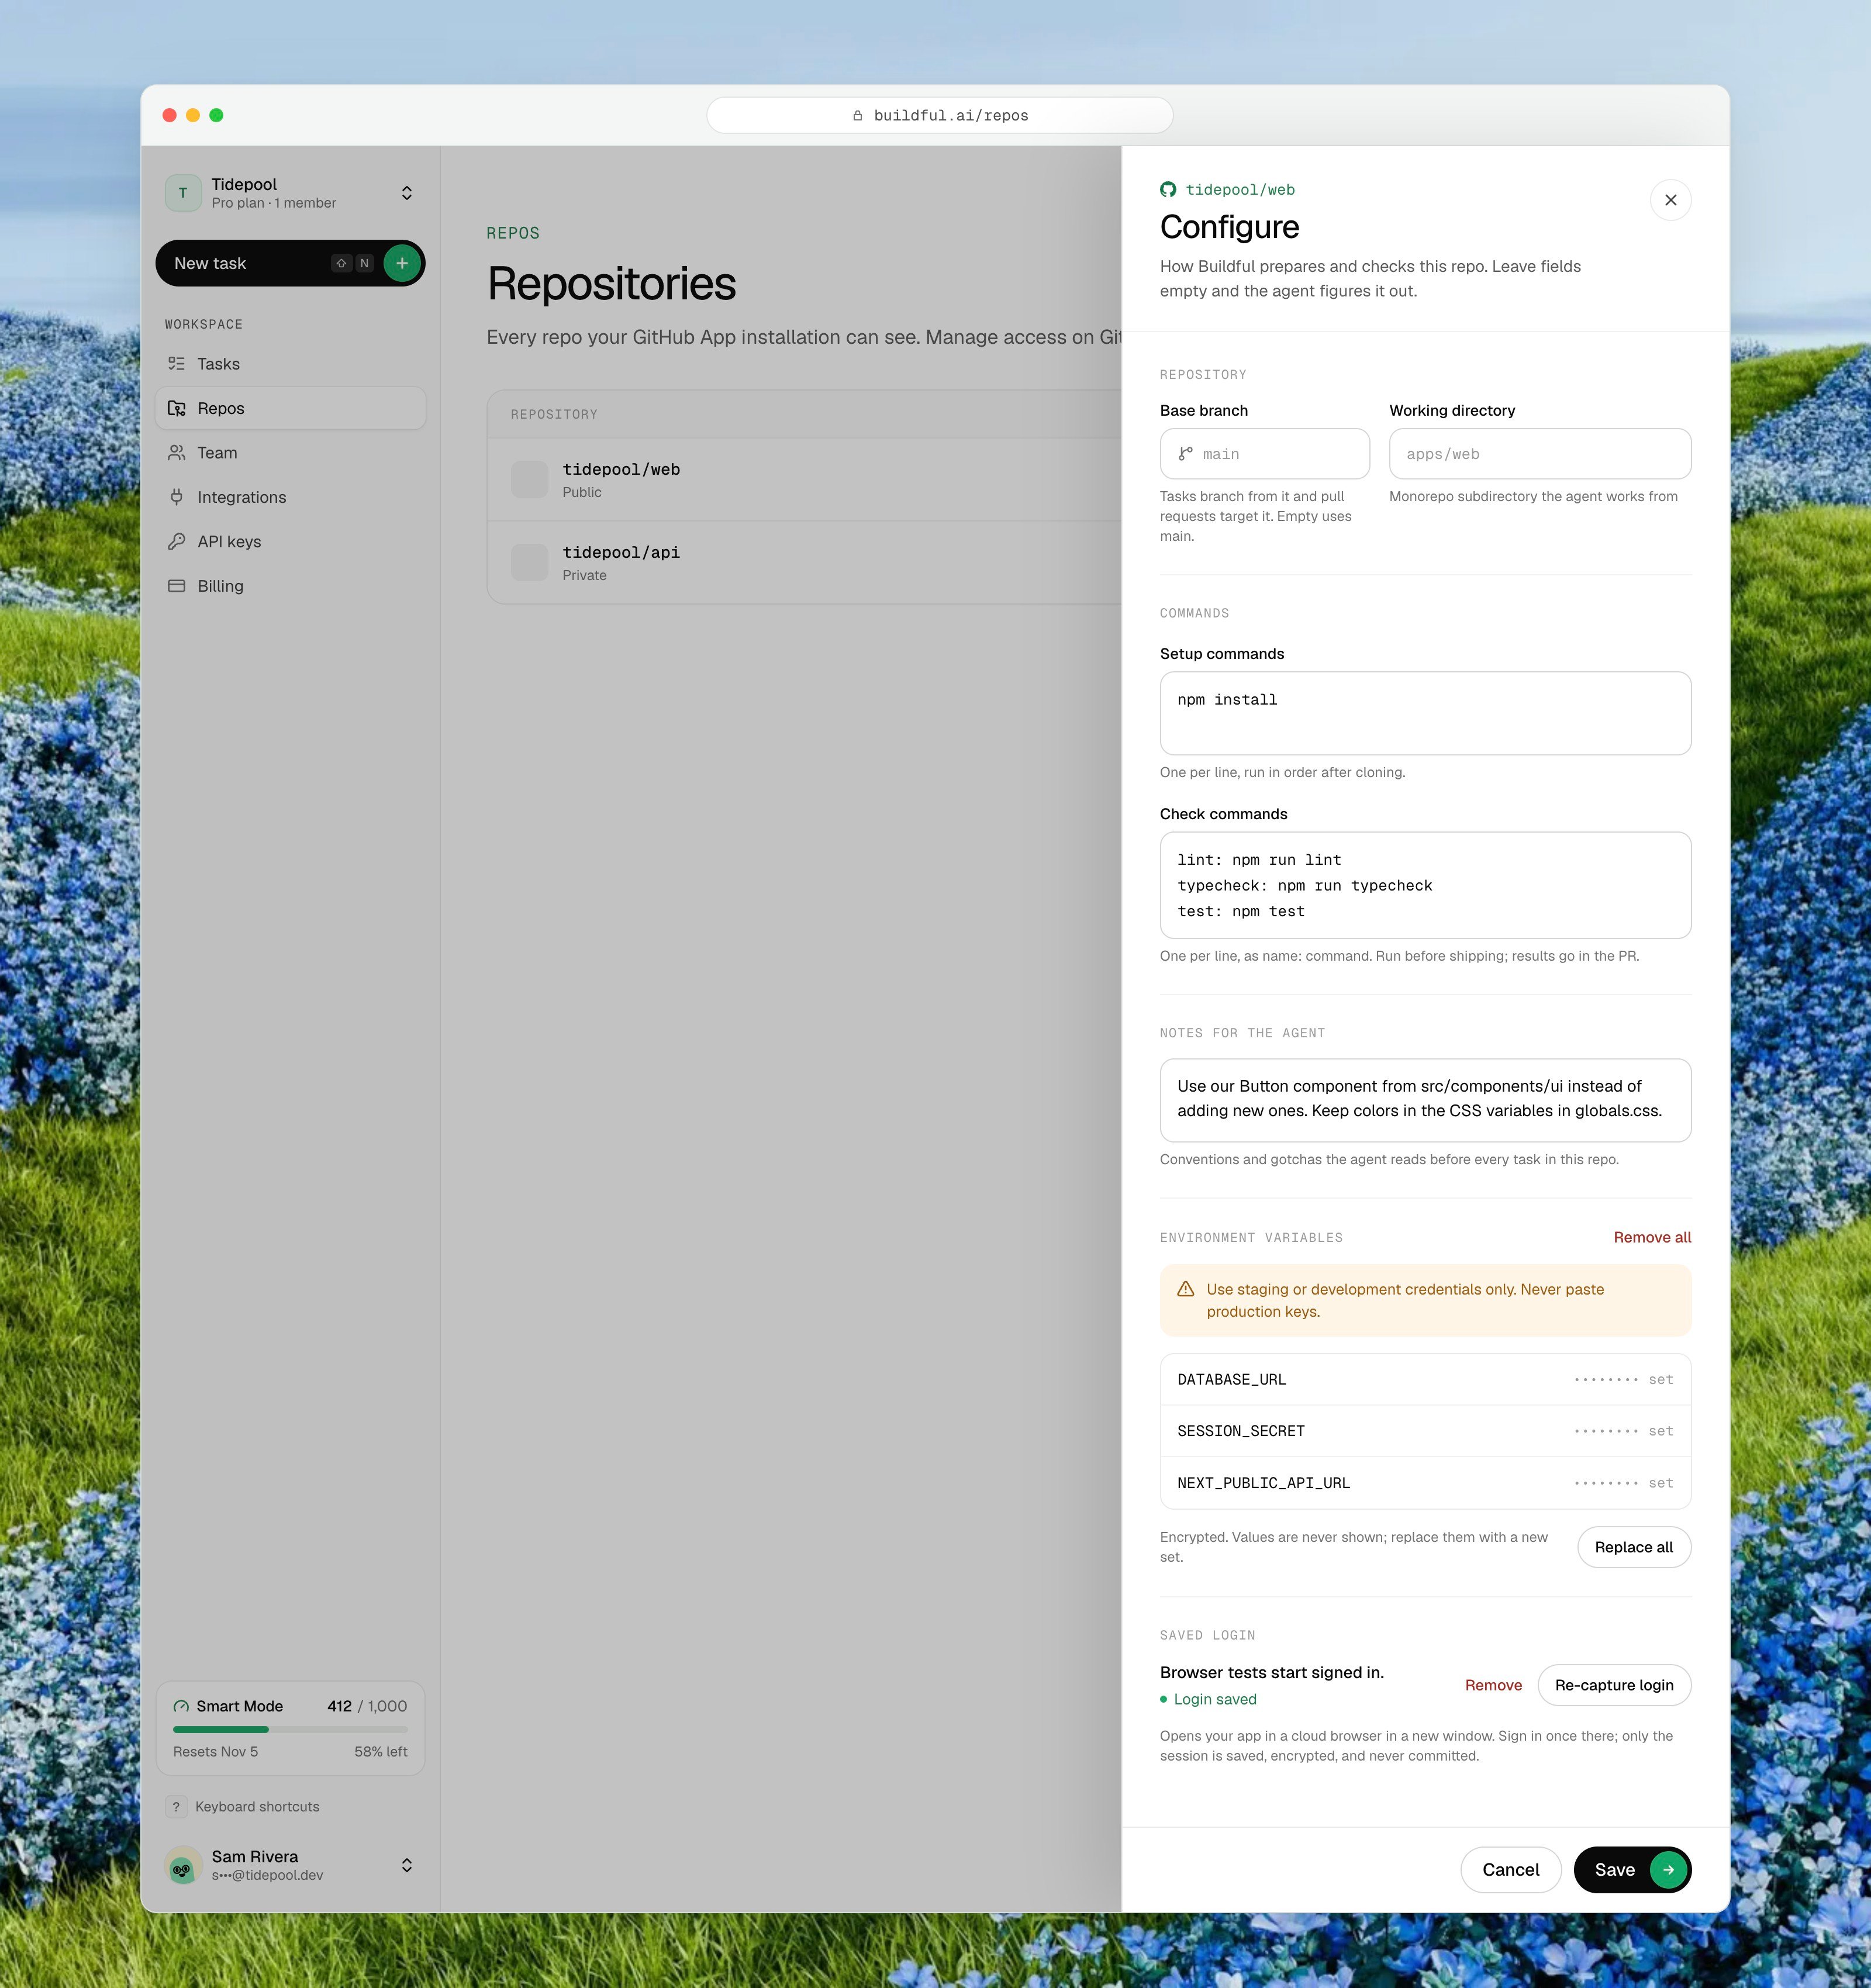Viewport: 1871px width, 1988px height.
Task: Click the Smart Mode gauge icon
Action: pyautogui.click(x=181, y=1706)
